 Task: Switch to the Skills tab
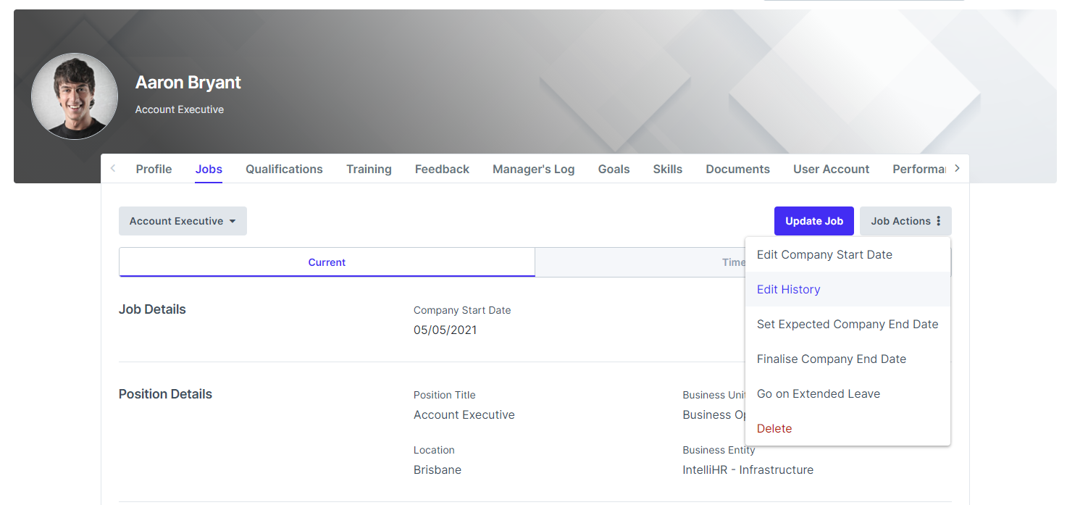click(667, 169)
